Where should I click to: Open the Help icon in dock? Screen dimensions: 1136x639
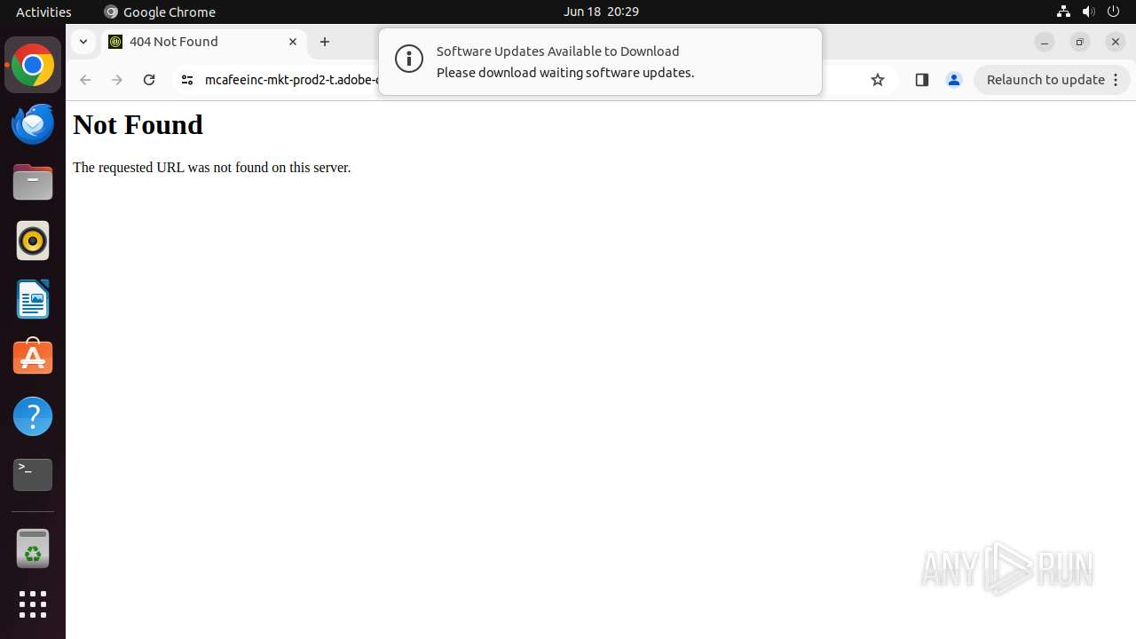click(33, 415)
